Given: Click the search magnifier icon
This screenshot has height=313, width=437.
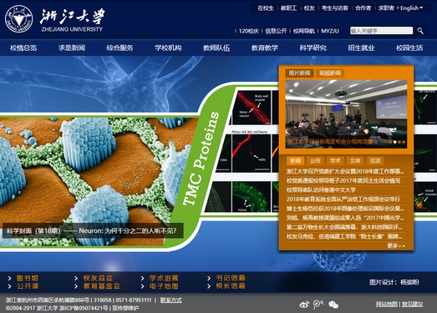Looking at the screenshot, I should (x=420, y=31).
